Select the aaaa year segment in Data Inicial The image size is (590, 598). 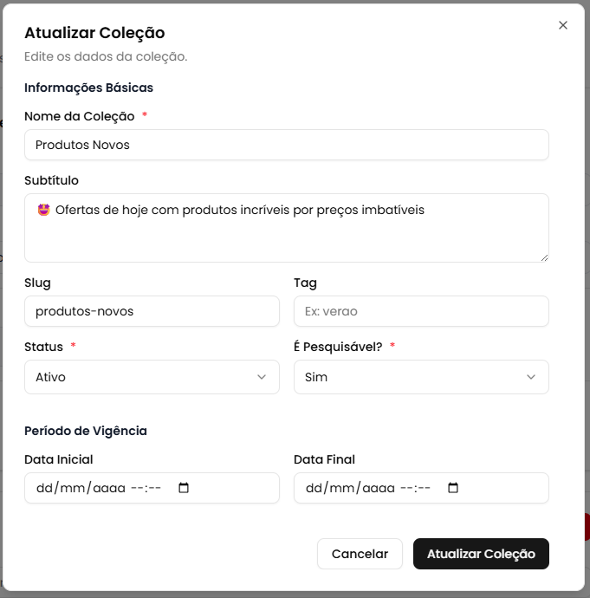click(x=108, y=488)
